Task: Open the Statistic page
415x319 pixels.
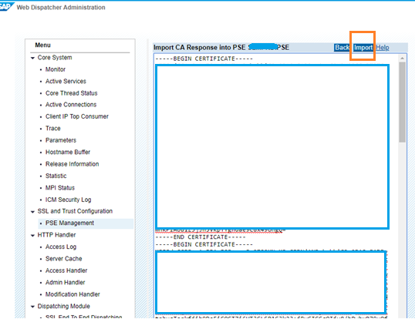Action: pyautogui.click(x=56, y=176)
